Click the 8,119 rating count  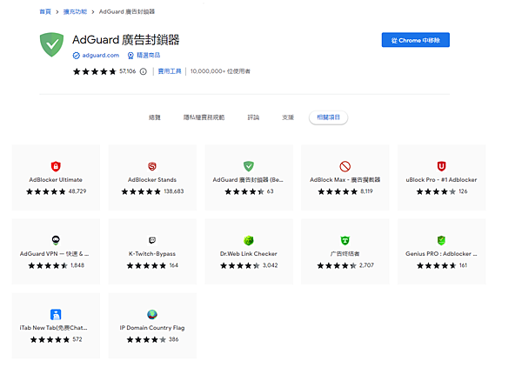pos(366,191)
